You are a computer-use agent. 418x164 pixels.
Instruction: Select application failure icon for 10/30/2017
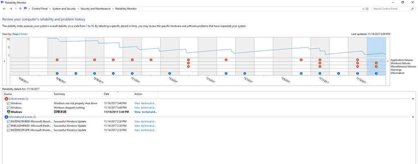click(x=95, y=60)
